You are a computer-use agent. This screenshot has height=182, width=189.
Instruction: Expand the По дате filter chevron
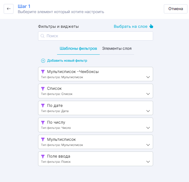pyautogui.click(x=148, y=111)
